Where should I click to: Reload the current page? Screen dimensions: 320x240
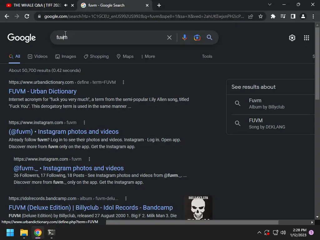coord(27,16)
